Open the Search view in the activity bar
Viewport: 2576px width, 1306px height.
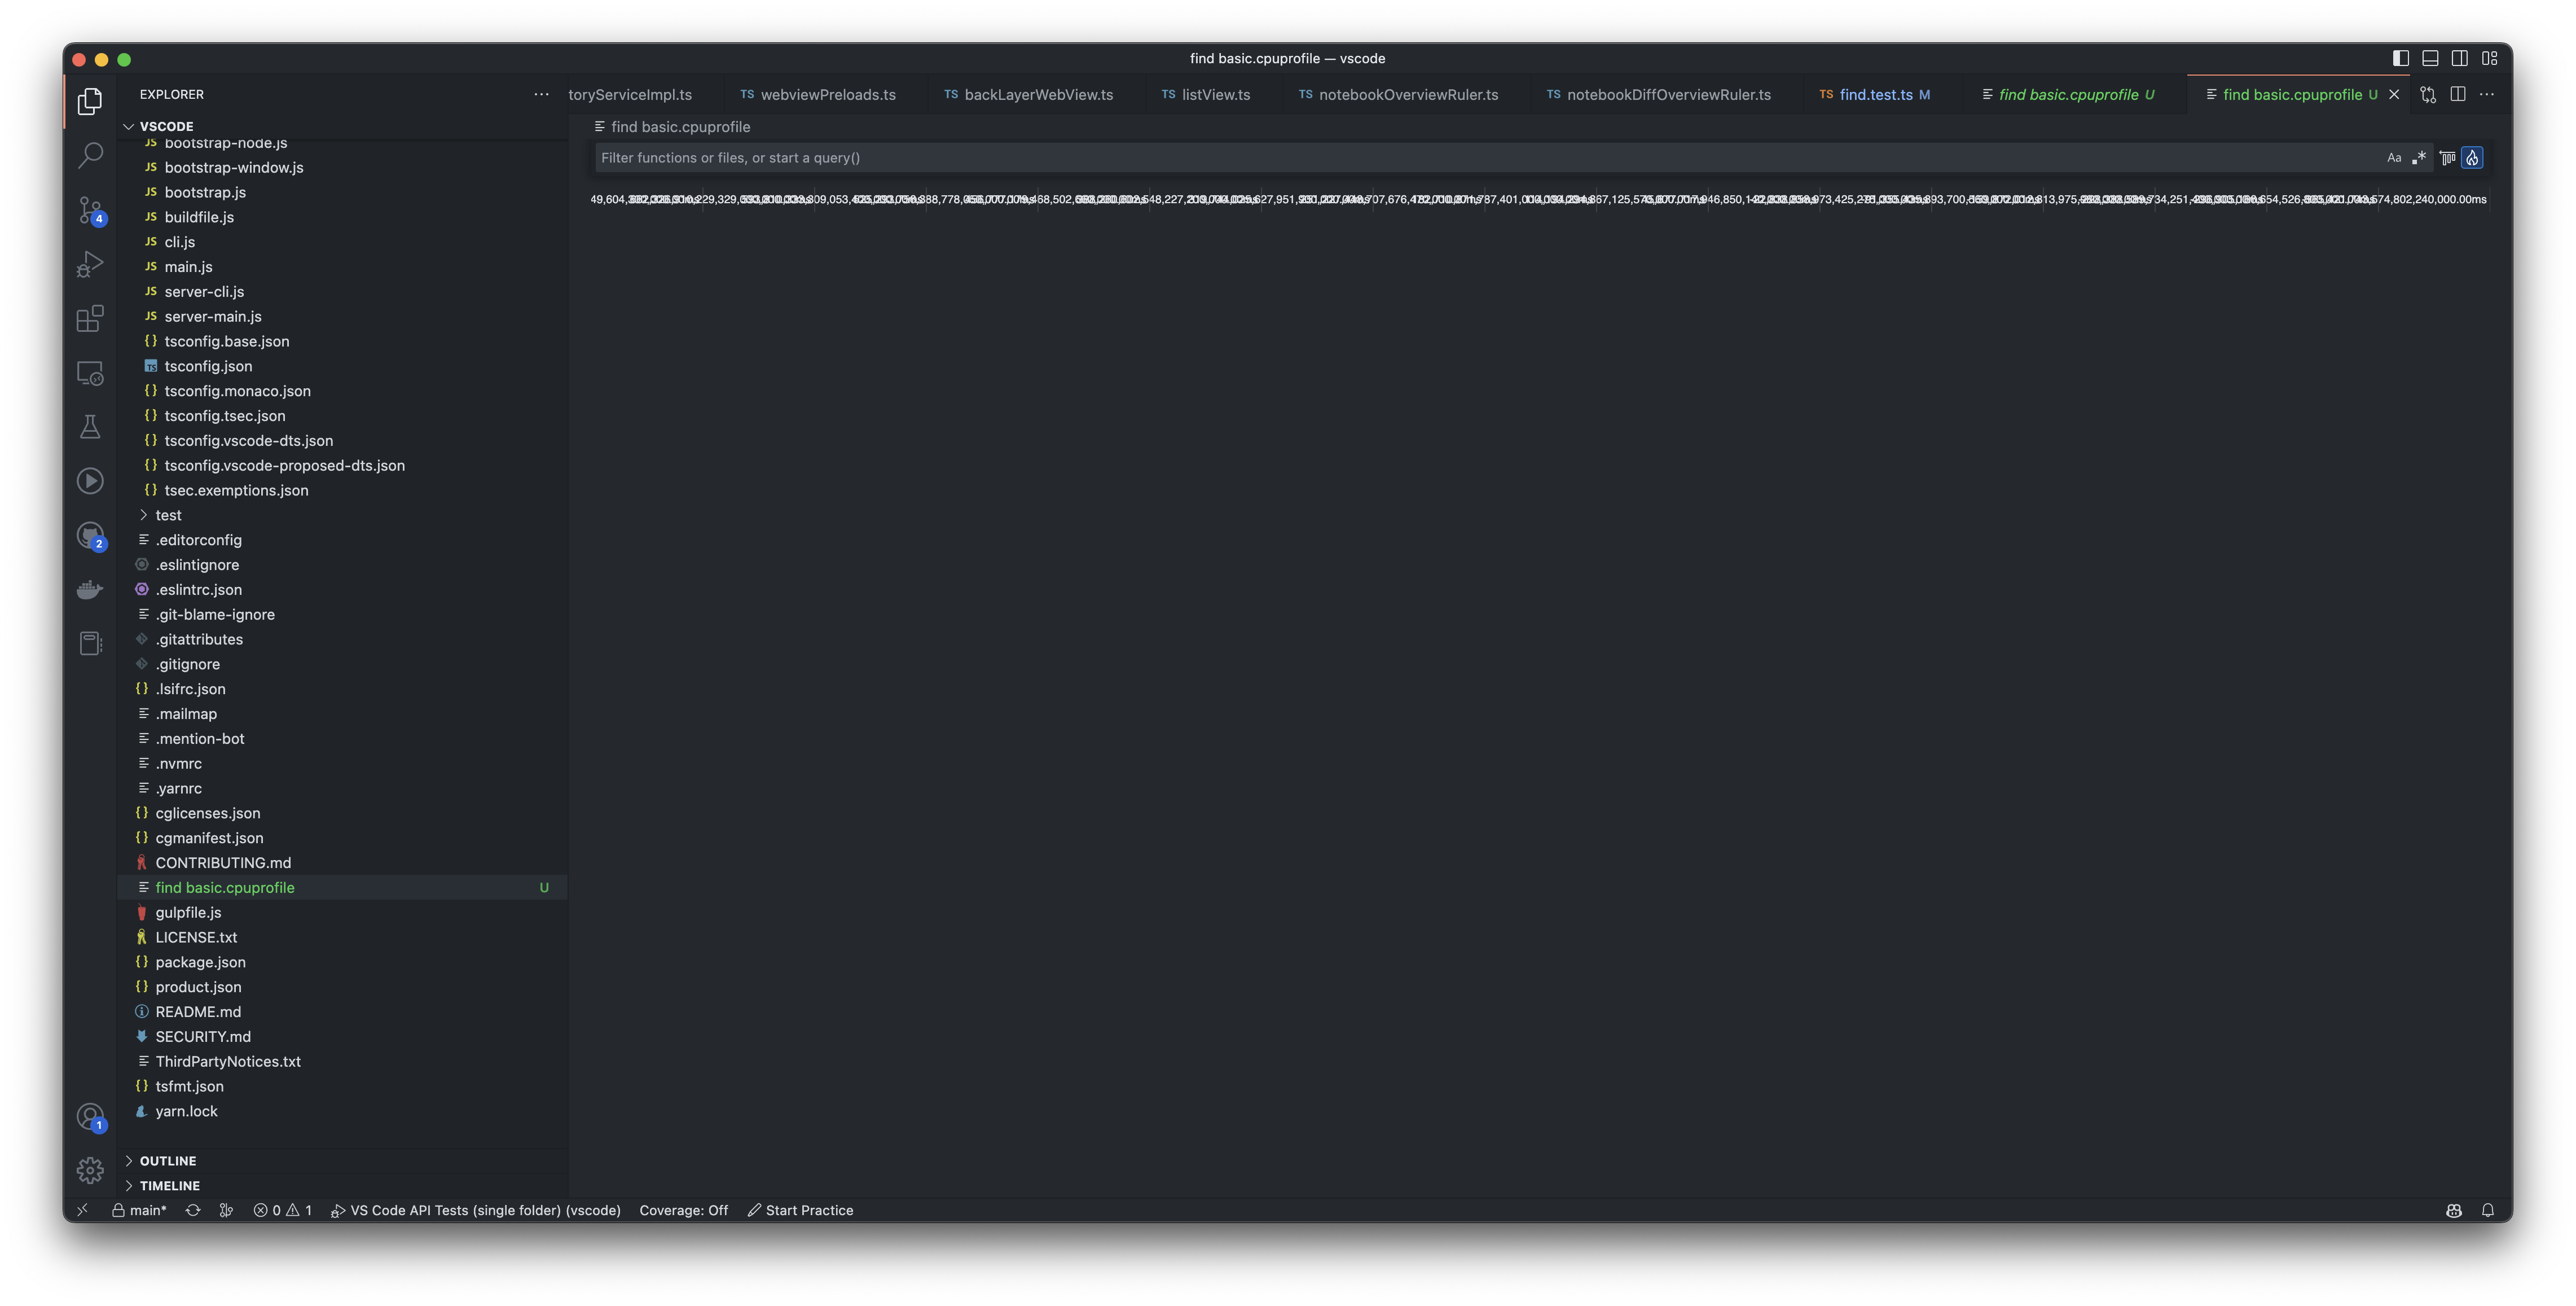pos(90,155)
